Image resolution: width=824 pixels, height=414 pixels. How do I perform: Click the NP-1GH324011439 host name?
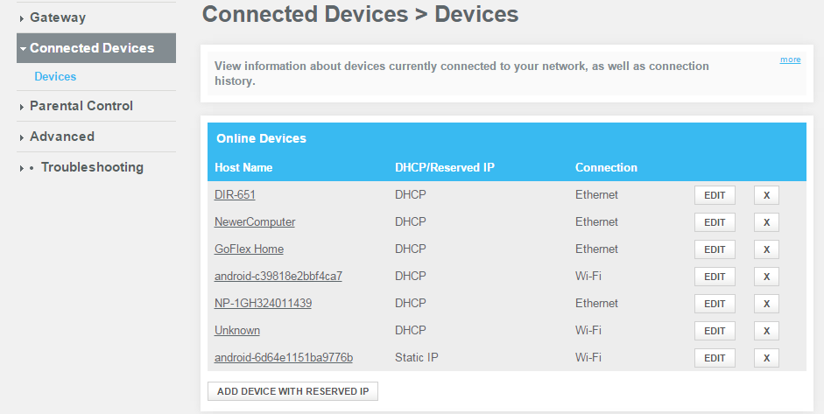(263, 304)
